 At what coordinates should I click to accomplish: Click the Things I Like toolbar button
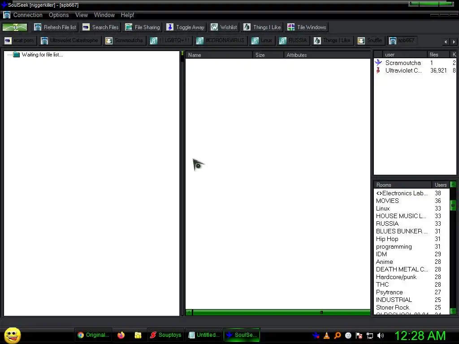coord(262,27)
